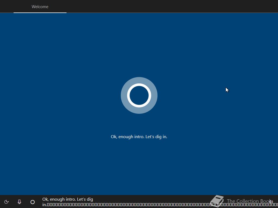Select the Welcome tab
The image size is (278, 208).
click(40, 7)
